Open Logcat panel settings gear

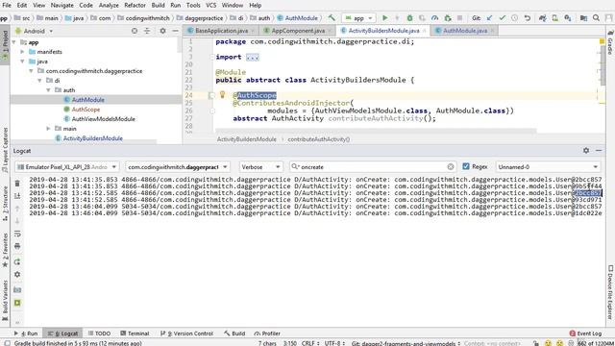[x=586, y=151]
